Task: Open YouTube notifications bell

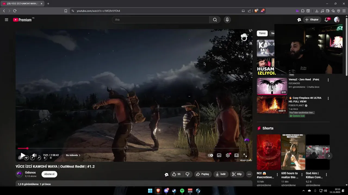Action: (327, 20)
